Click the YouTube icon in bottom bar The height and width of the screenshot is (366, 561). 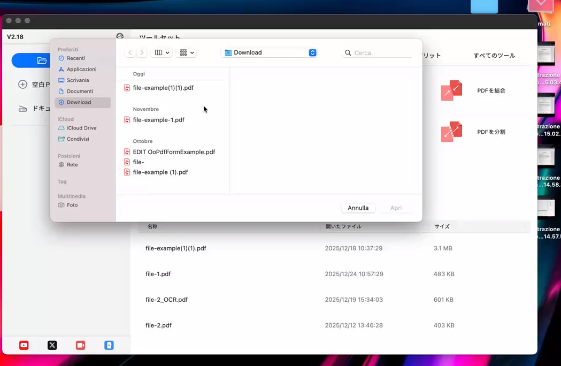[x=24, y=345]
